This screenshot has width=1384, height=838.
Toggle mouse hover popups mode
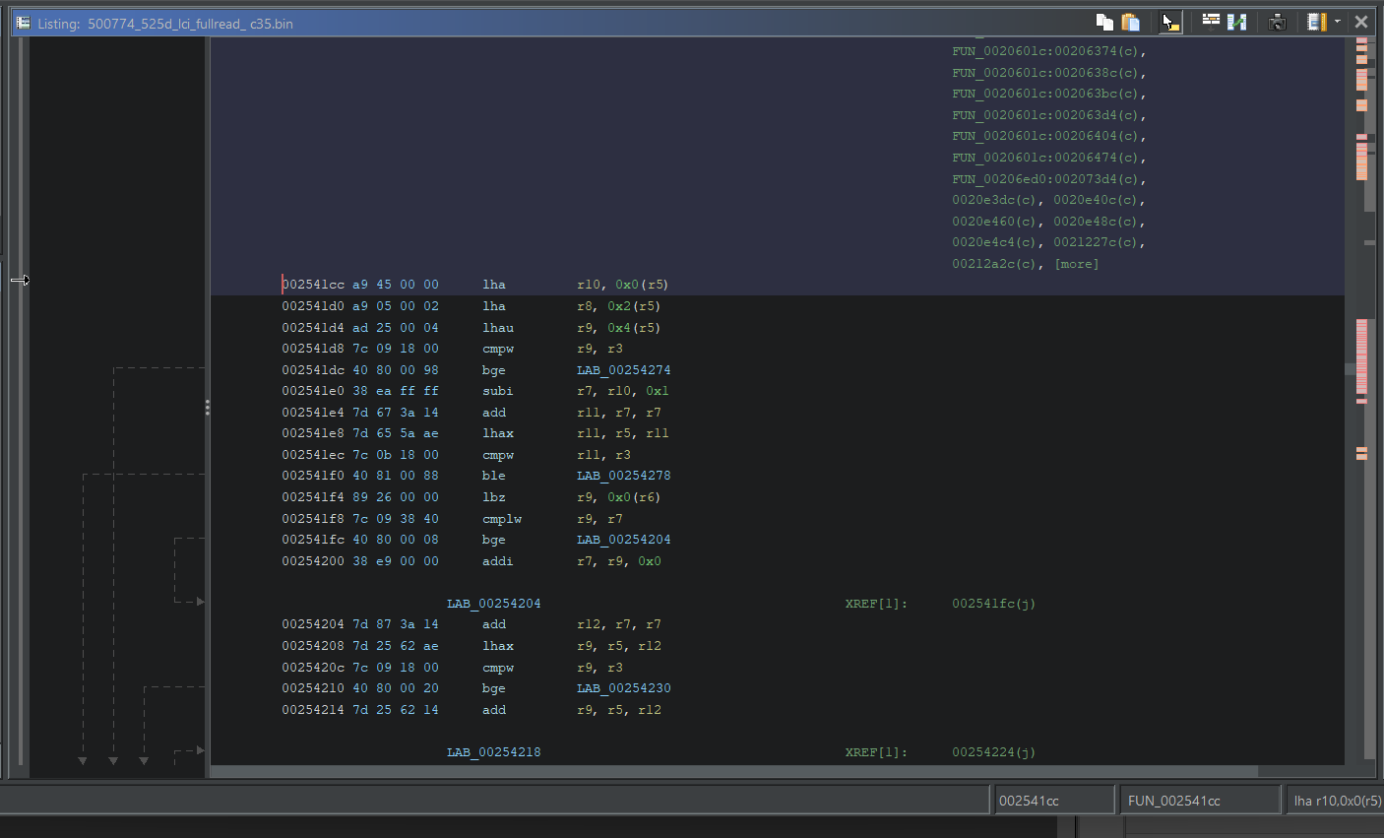(1169, 22)
